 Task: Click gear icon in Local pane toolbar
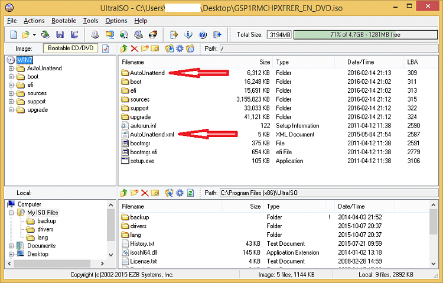pos(180,193)
